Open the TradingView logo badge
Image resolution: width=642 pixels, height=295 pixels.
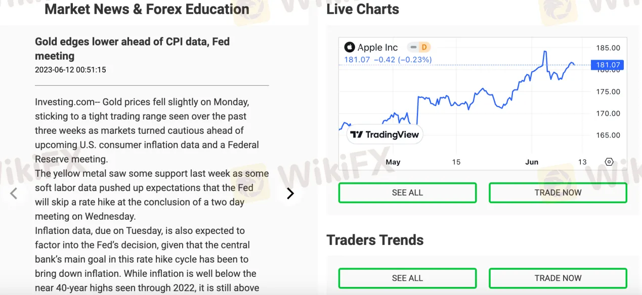click(385, 134)
